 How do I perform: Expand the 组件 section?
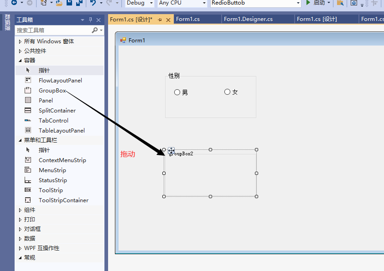(x=20, y=210)
